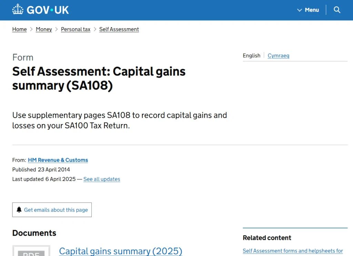Open Capital gains summary (2025) document

click(x=120, y=251)
